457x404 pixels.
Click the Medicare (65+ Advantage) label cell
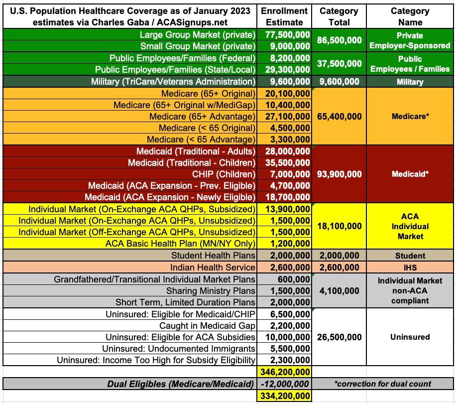(x=202, y=117)
